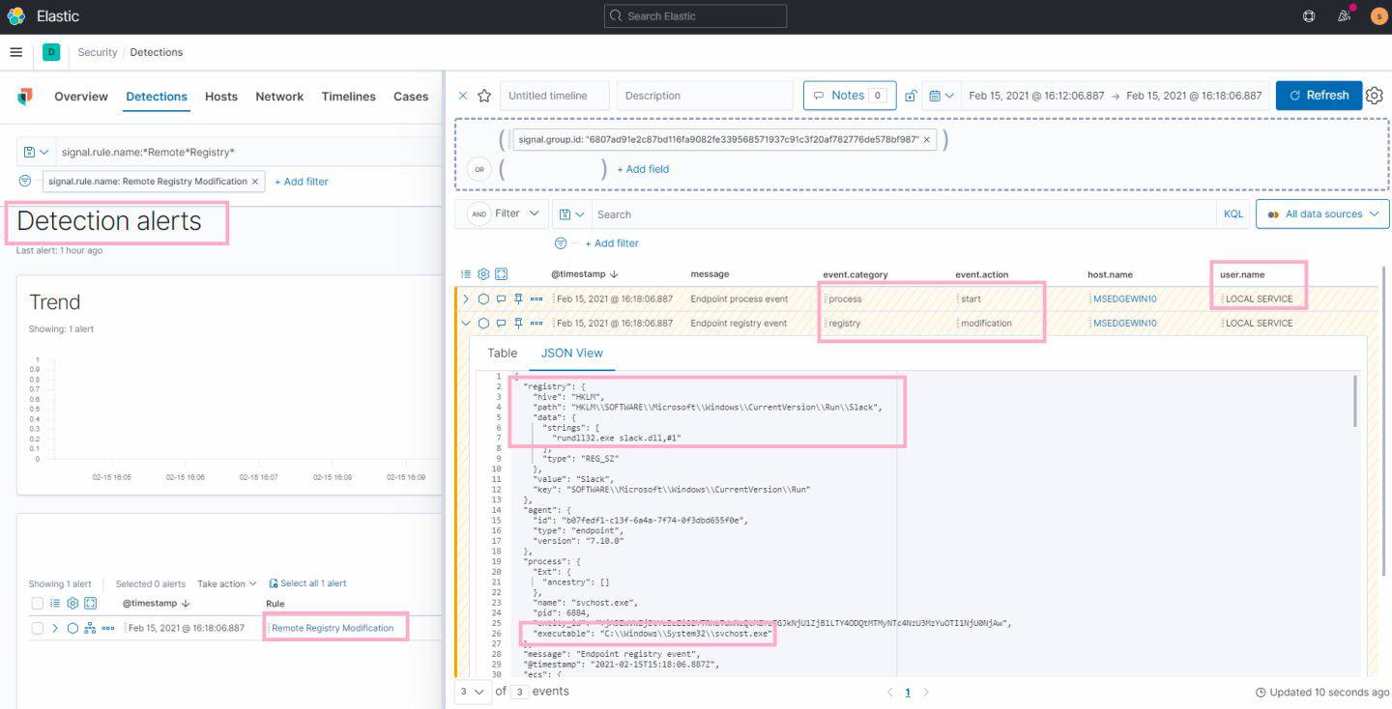This screenshot has width=1392, height=709.
Task: Toggle the OR operator in the timeline query
Action: [478, 169]
